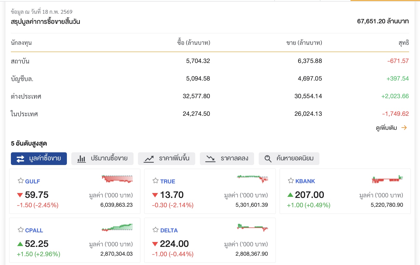Switch to ปริมาณซื้อขาย volume tab
Image resolution: width=420 pixels, height=265 pixels.
pos(102,159)
